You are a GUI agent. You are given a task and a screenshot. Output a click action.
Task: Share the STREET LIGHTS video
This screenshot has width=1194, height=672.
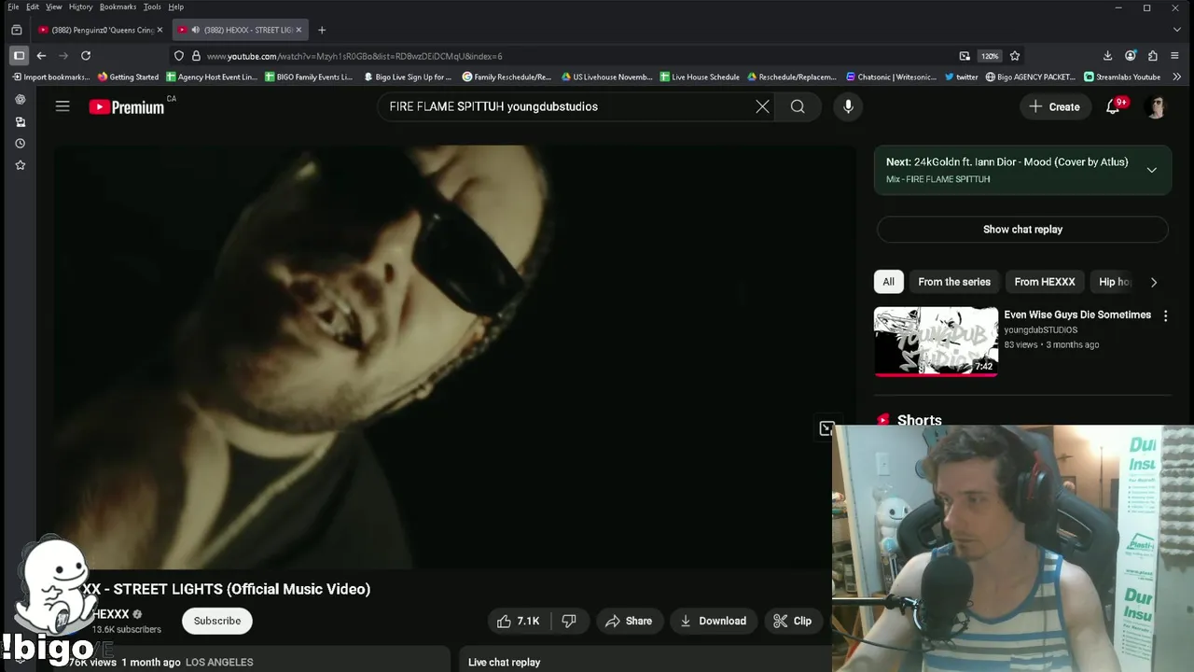(629, 621)
